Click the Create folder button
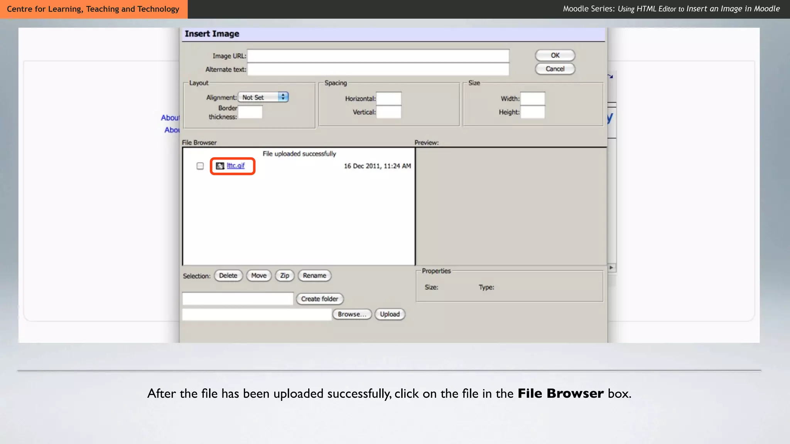Screen dimensions: 790x444 click(319, 299)
